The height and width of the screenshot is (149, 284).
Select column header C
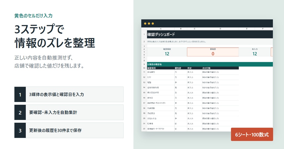(x=194, y=29)
